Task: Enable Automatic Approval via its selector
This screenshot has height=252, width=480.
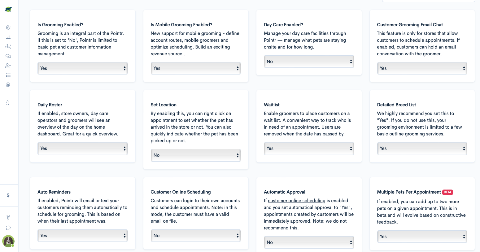Action: 309,242
